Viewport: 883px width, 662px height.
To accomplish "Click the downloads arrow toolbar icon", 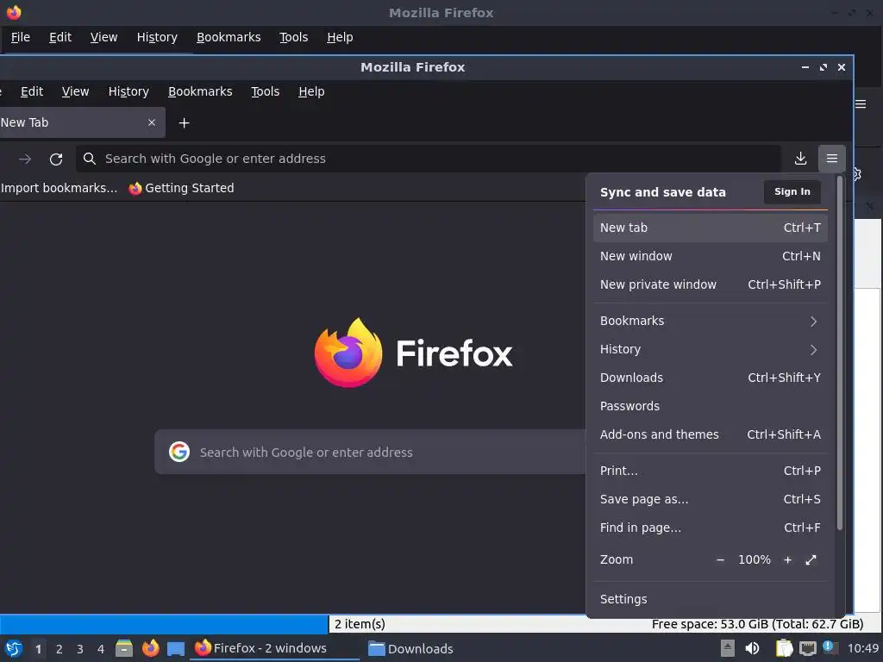I will [800, 159].
